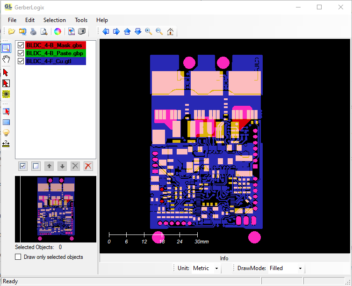Open the Selection menu
The image size is (352, 286).
55,20
